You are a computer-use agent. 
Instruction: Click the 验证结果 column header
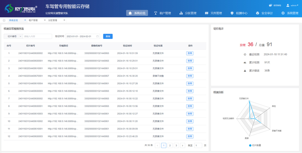(x=158, y=46)
